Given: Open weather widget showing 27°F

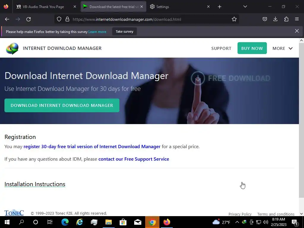Looking at the screenshot, I should [x=221, y=222].
